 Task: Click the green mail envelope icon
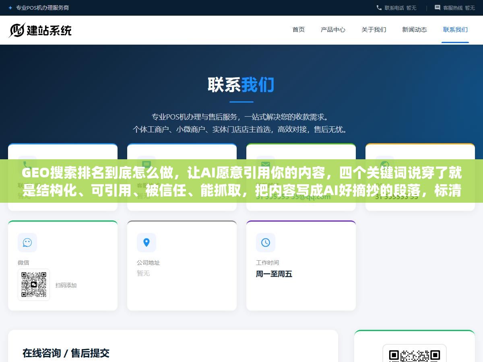click(266, 165)
